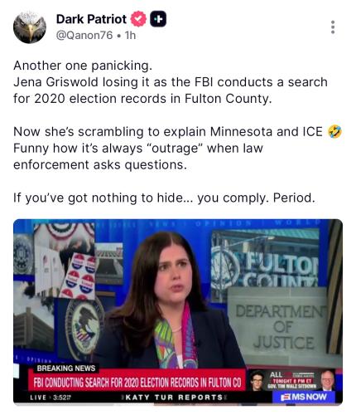Image resolution: width=356 pixels, height=415 pixels.
Task: Click the dark plus badge beside name
Action: point(158,19)
